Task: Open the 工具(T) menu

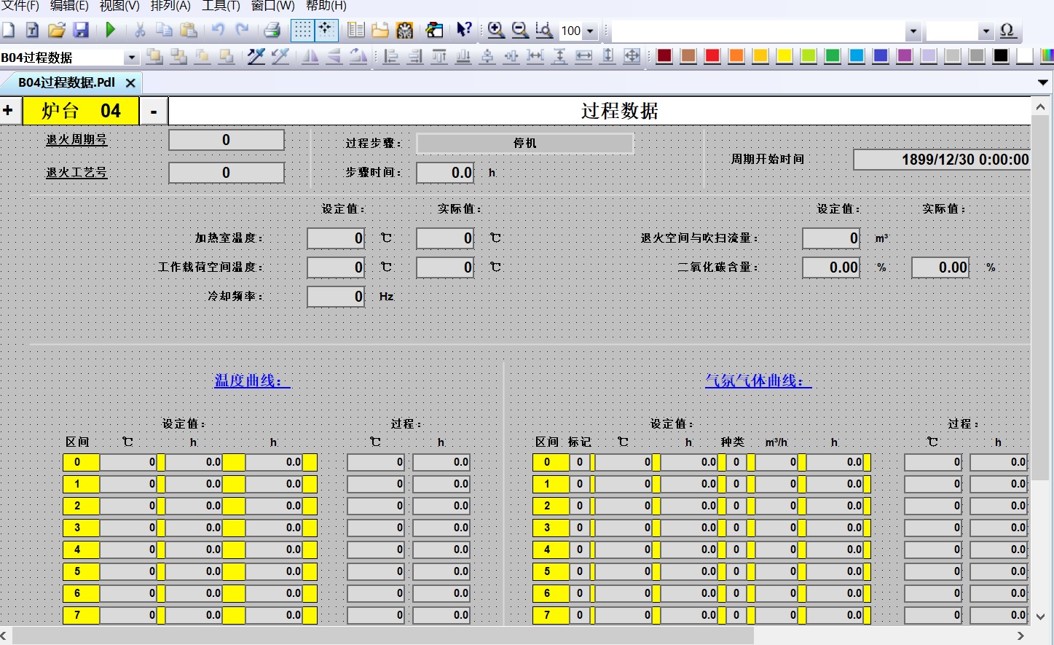Action: tap(221, 6)
